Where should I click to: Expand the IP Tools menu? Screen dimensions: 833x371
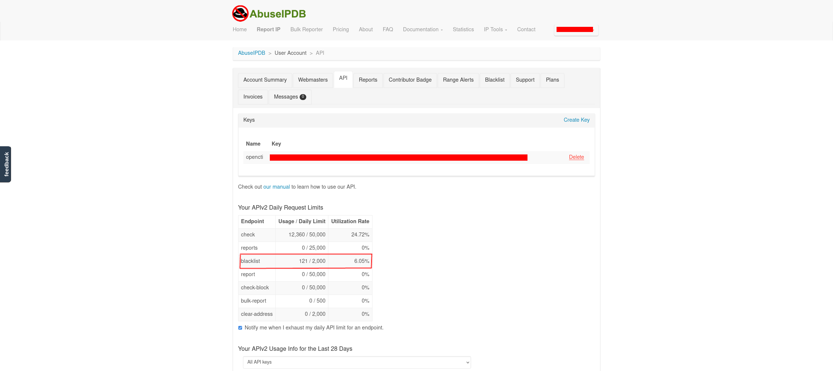pos(495,29)
